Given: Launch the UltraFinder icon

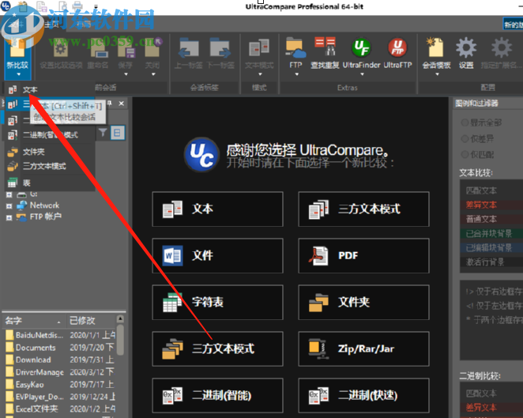Looking at the screenshot, I should pyautogui.click(x=361, y=47).
